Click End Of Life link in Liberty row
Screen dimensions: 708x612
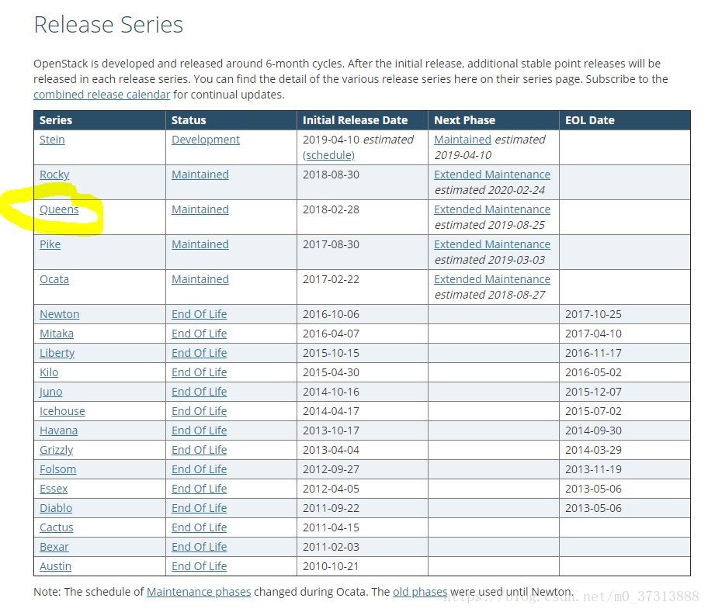199,353
